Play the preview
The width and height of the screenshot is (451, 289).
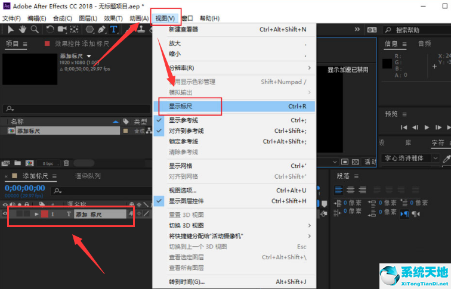(427, 128)
